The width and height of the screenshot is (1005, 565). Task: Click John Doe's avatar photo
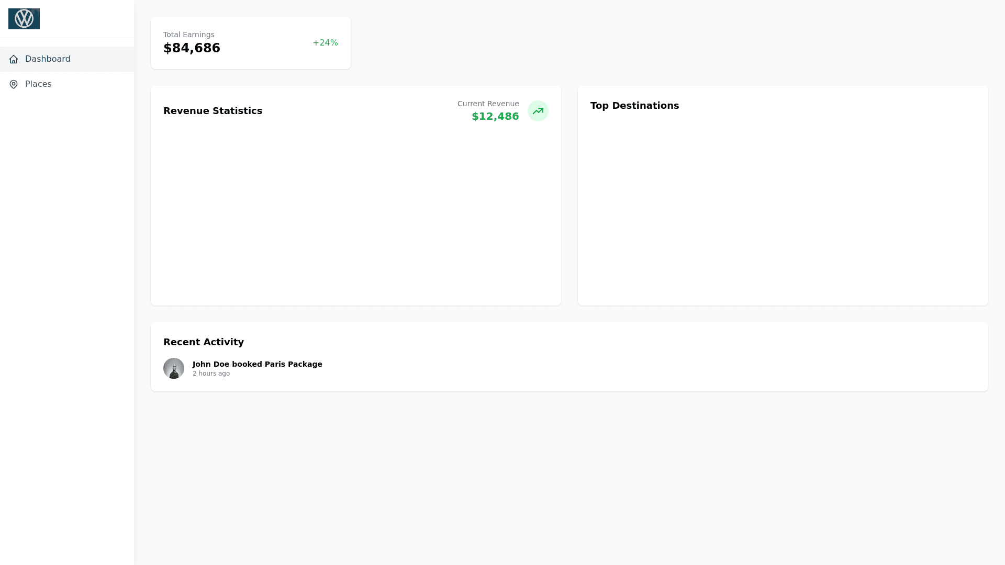(174, 368)
